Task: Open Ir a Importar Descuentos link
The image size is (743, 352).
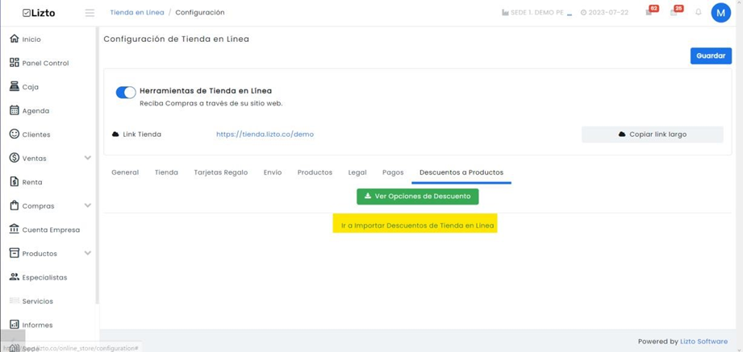Action: pos(417,226)
